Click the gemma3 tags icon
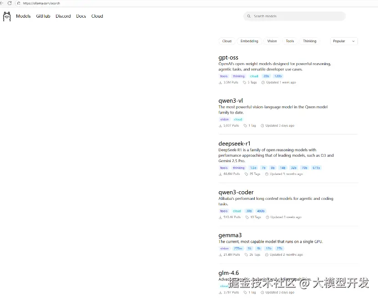 246,255
